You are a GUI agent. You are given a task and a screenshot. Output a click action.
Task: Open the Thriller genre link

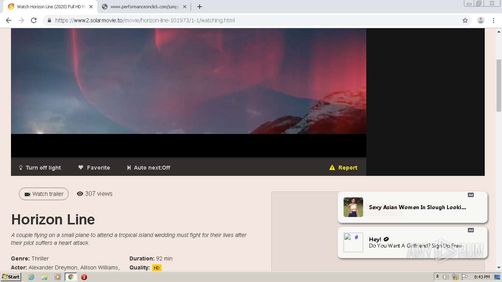(40, 258)
